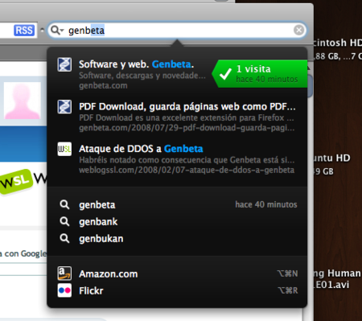Select the 'genbeta' search suggestion
Image resolution: width=362 pixels, height=321 pixels.
coord(177,205)
